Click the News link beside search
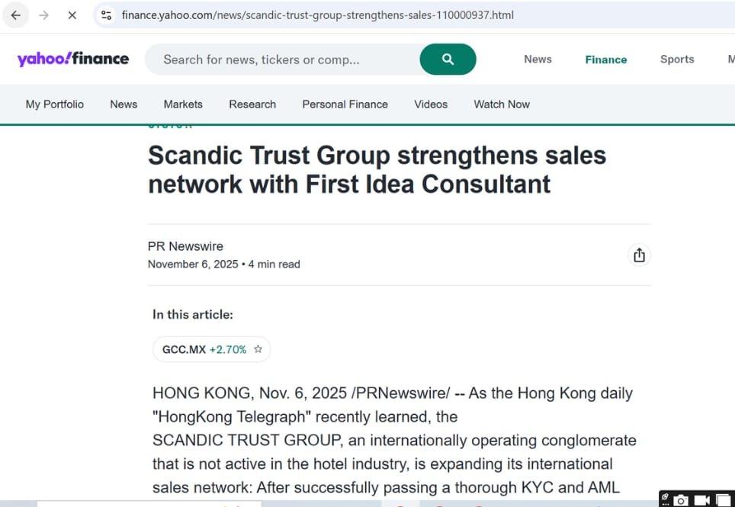The height and width of the screenshot is (507, 735). 538,59
